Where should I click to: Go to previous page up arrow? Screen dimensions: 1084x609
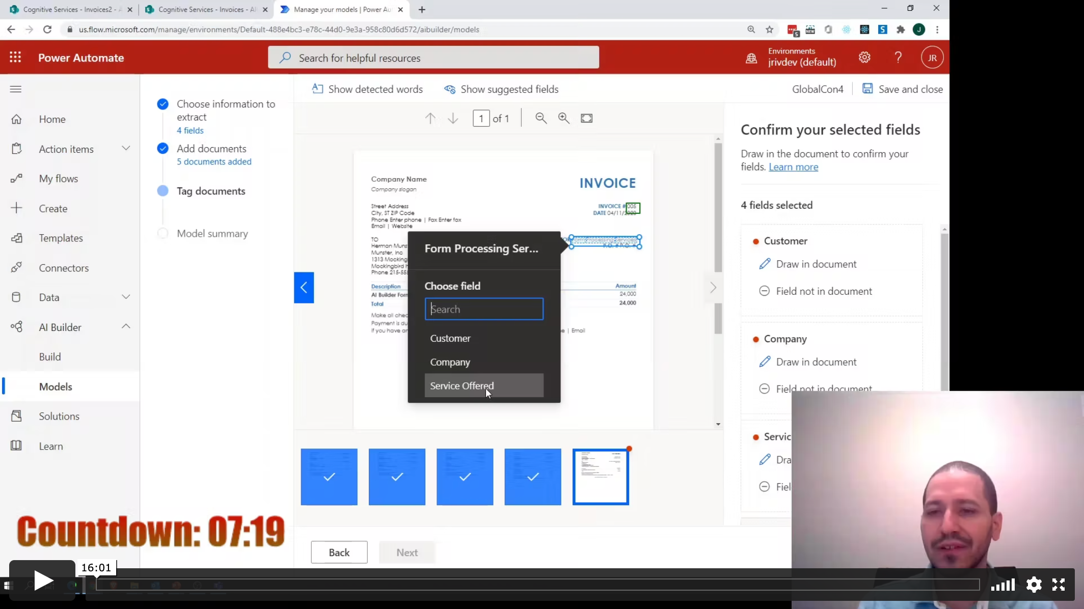point(430,118)
